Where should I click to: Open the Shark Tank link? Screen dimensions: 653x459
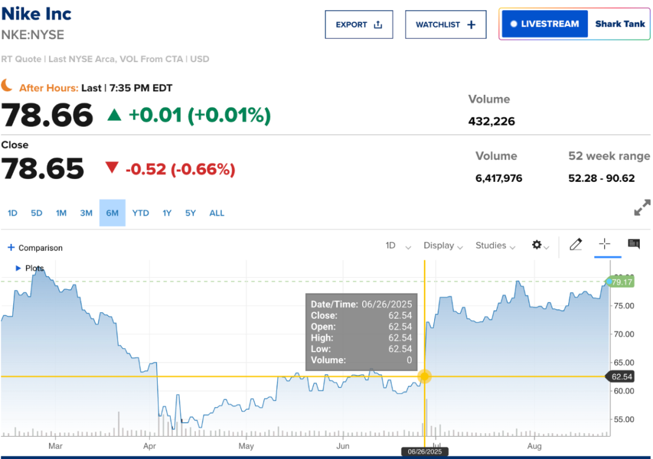[x=620, y=24]
